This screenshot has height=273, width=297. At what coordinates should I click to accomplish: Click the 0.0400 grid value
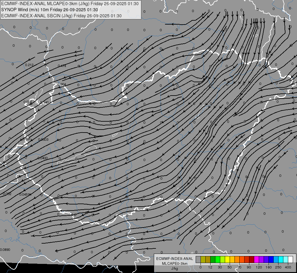(x=42, y=158)
